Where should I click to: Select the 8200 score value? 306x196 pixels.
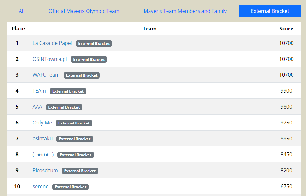[286, 170]
